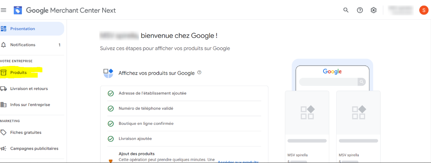Screen dimensions: 431x163
Task: Select the Numéro de téléphone validé step
Action: coord(184,108)
